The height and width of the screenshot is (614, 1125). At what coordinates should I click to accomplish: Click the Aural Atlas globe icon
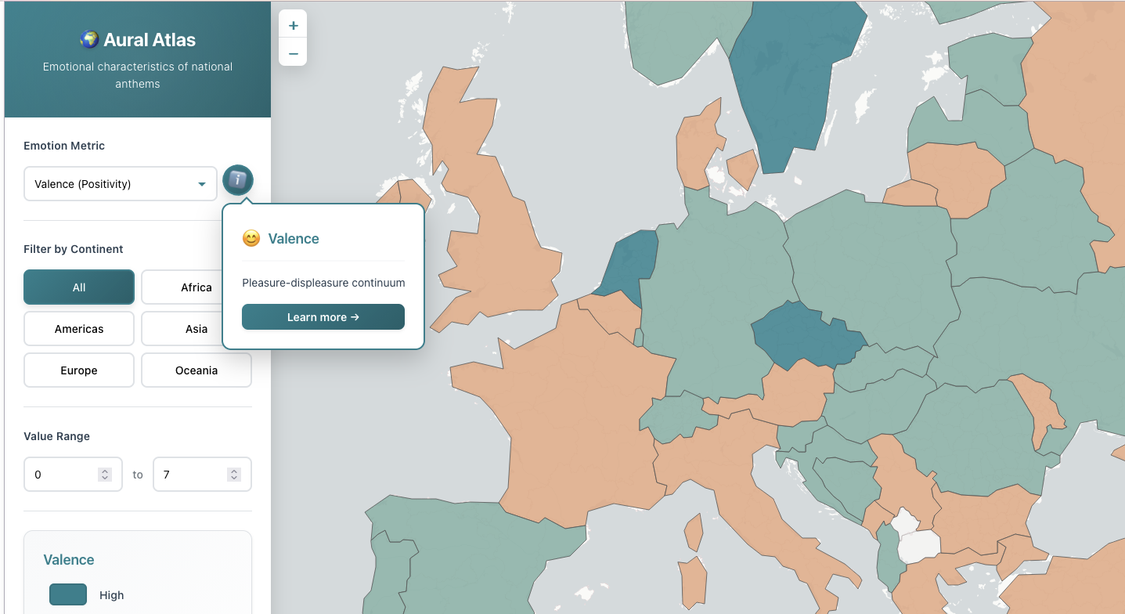tap(88, 39)
